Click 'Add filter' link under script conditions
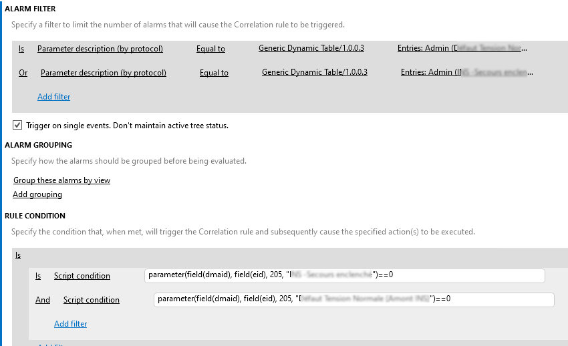The image size is (568, 346). [70, 323]
